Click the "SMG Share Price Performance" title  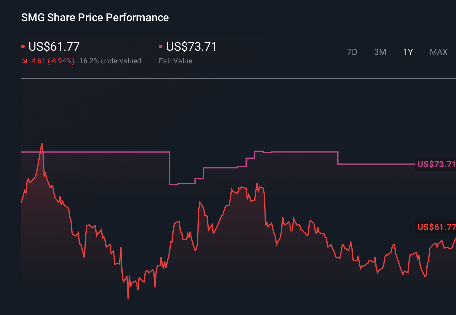95,17
